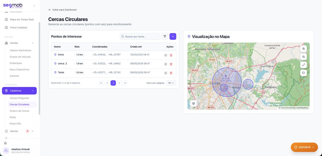The image size is (322, 156).
Task: Delete the cerca. 2 fence
Action: 171,64
